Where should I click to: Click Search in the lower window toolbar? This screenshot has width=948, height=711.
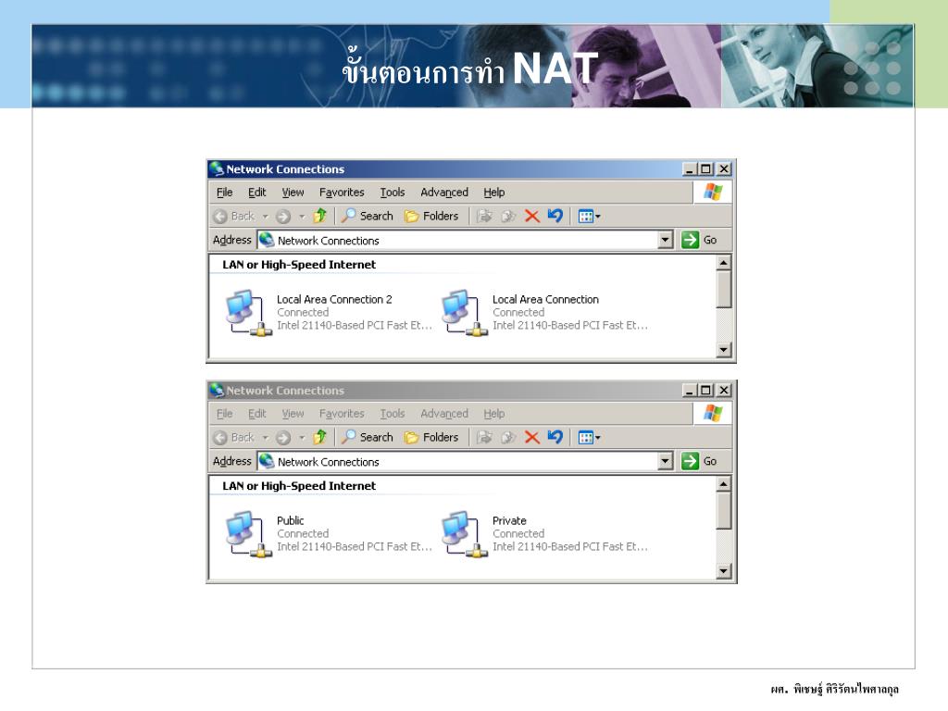tap(367, 437)
